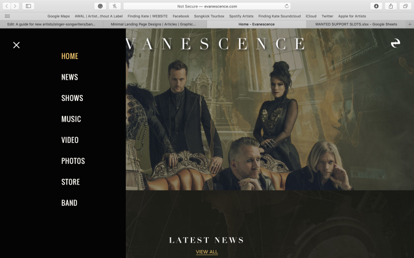Click the VIEW ALL news link

point(207,252)
